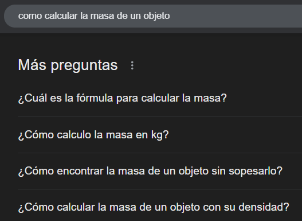Toggle open the first related question row
The width and height of the screenshot is (302, 221).
pyautogui.click(x=160, y=98)
